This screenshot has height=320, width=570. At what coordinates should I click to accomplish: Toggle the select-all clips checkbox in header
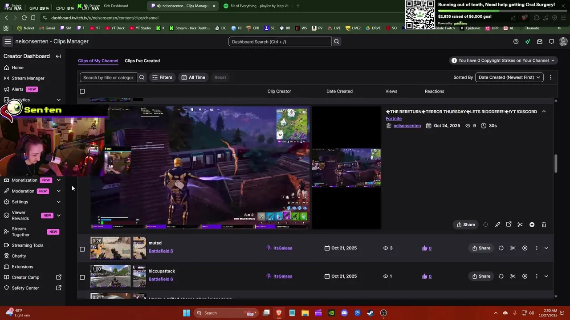point(82,91)
